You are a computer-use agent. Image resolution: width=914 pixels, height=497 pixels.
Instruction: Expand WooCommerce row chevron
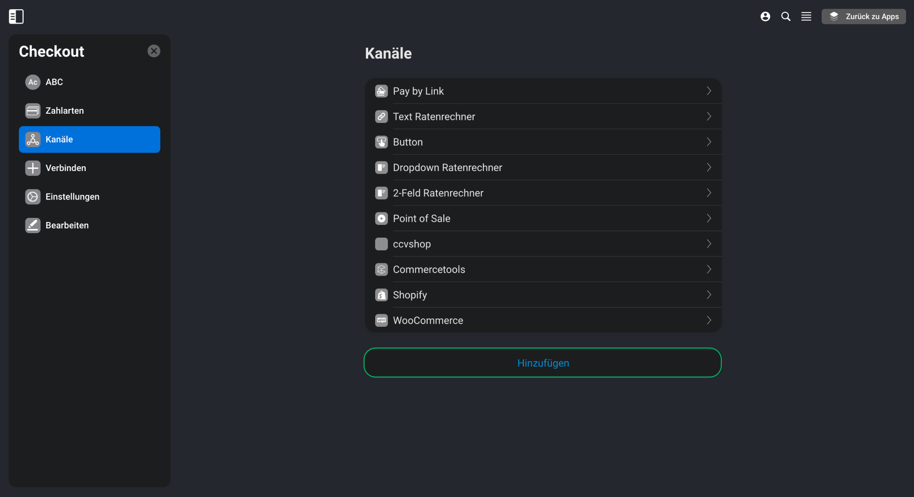709,320
